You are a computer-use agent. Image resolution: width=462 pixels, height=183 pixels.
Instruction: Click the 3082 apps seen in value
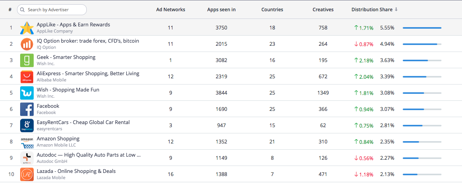point(221,60)
